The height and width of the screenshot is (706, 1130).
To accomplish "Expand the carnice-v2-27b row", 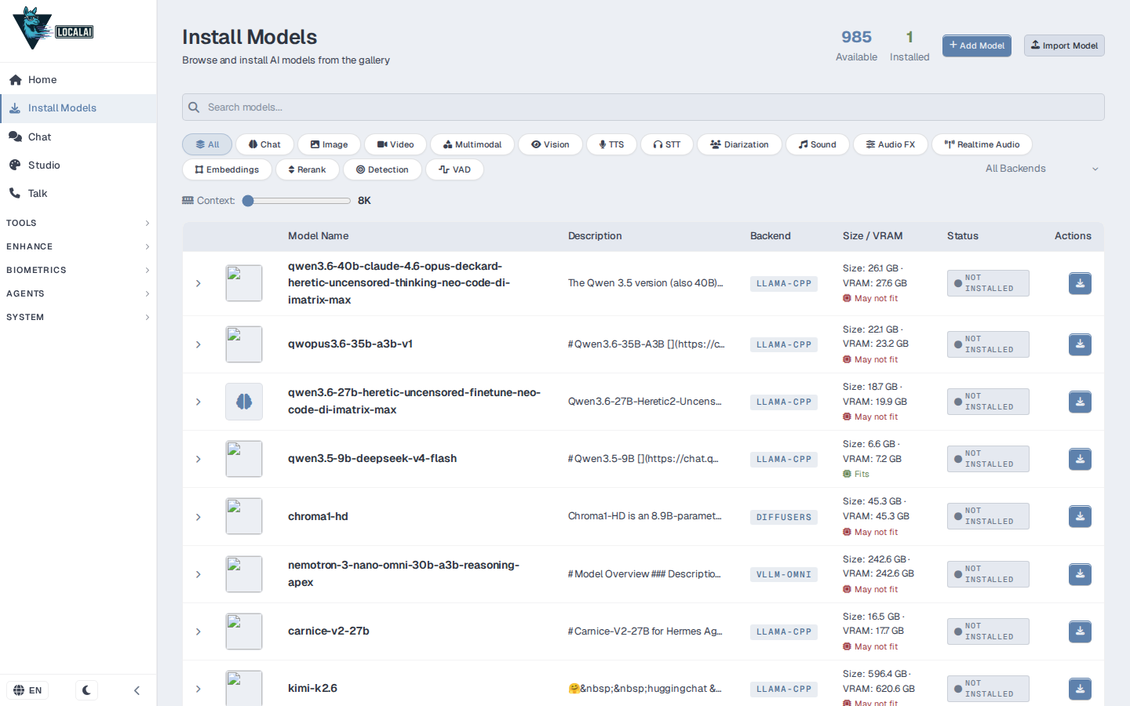I will pos(199,631).
